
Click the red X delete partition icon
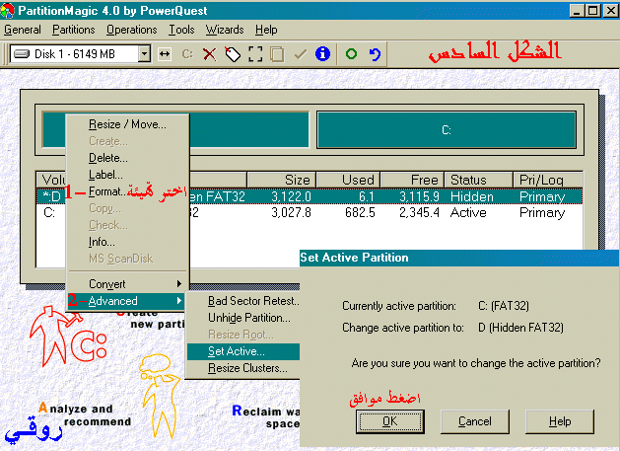pyautogui.click(x=210, y=54)
